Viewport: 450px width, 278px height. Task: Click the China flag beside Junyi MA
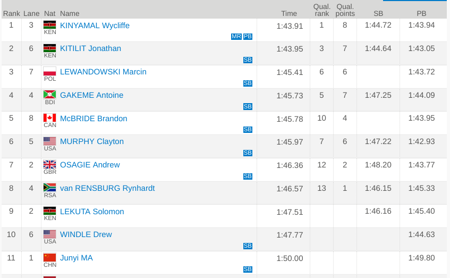[49, 257]
